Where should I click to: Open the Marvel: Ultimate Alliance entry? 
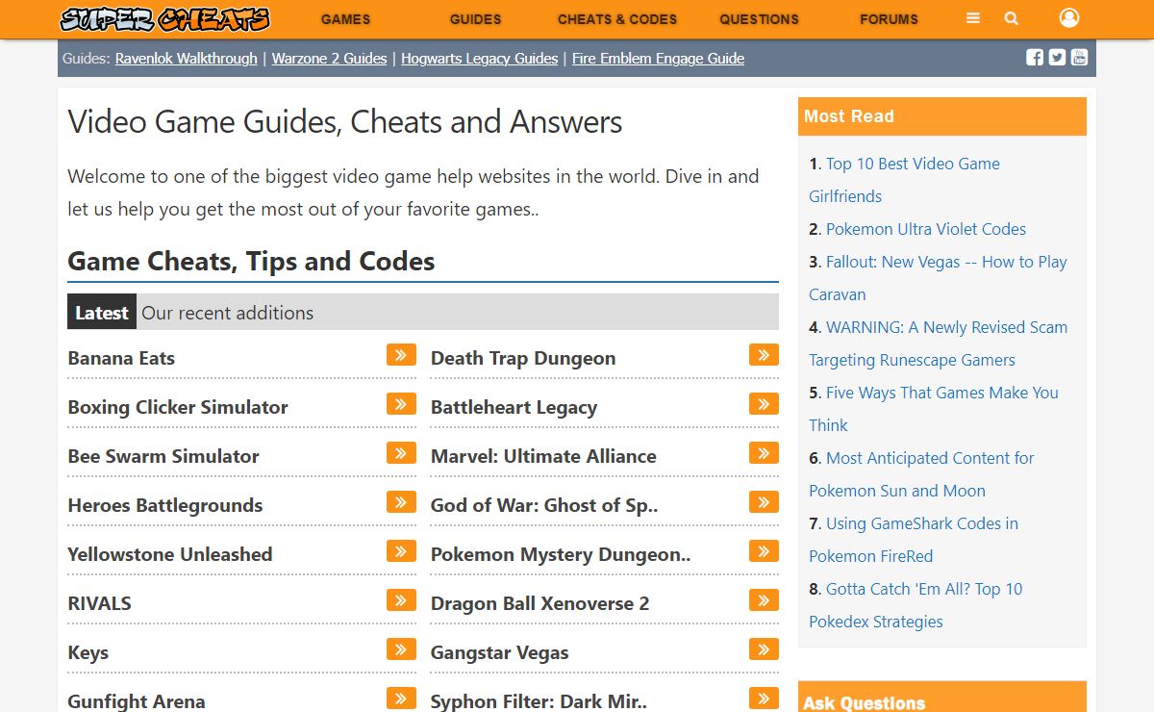tap(543, 456)
